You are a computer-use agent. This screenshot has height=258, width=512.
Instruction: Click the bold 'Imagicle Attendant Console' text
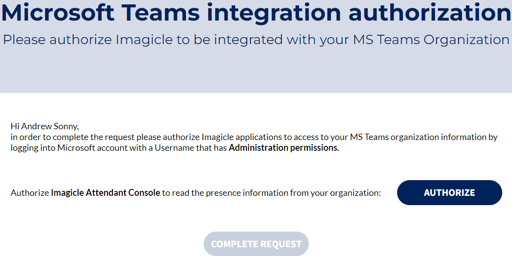pos(106,193)
